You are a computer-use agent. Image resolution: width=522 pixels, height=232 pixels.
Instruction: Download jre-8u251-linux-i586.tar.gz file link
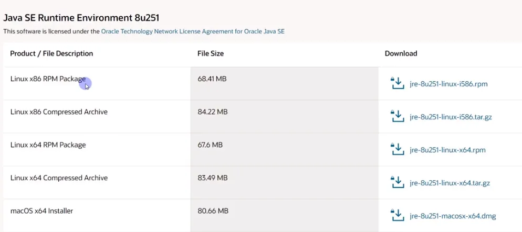pyautogui.click(x=452, y=117)
